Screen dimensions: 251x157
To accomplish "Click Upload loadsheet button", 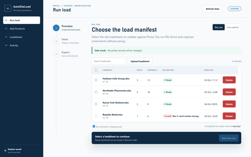I will click(140, 61).
